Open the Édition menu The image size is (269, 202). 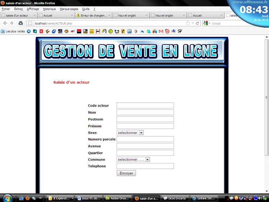click(x=18, y=9)
